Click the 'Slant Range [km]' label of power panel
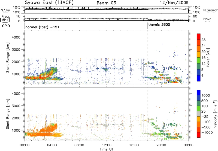Image resolution: width=218 pixels, height=151 pixels. pyautogui.click(x=8, y=58)
